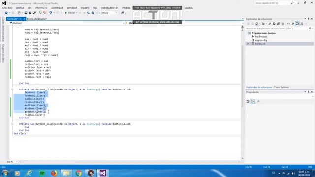Toggle Preview Selected Items in Solution Explorer
The width and height of the screenshot is (315, 177).
pos(297,24)
